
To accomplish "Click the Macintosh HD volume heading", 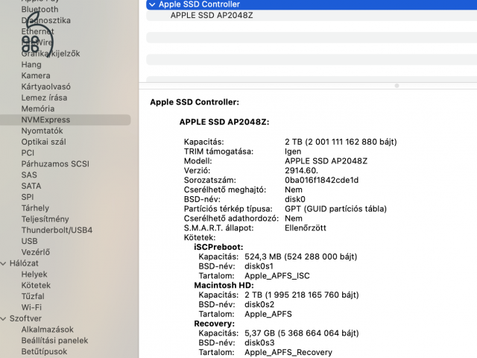I will [224, 285].
